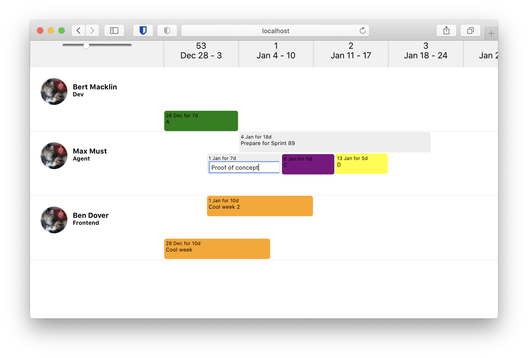Viewport: 528px width, 358px height.
Task: Select the week 53 Dec 28 header
Action: coord(201,51)
